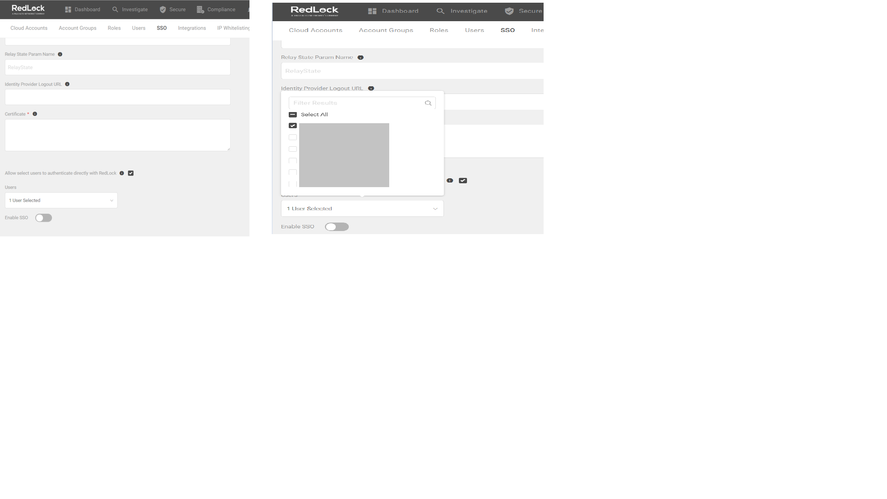Screen dimensions: 887x499
Task: Click Filter Results input field in dropdown
Action: [356, 102]
